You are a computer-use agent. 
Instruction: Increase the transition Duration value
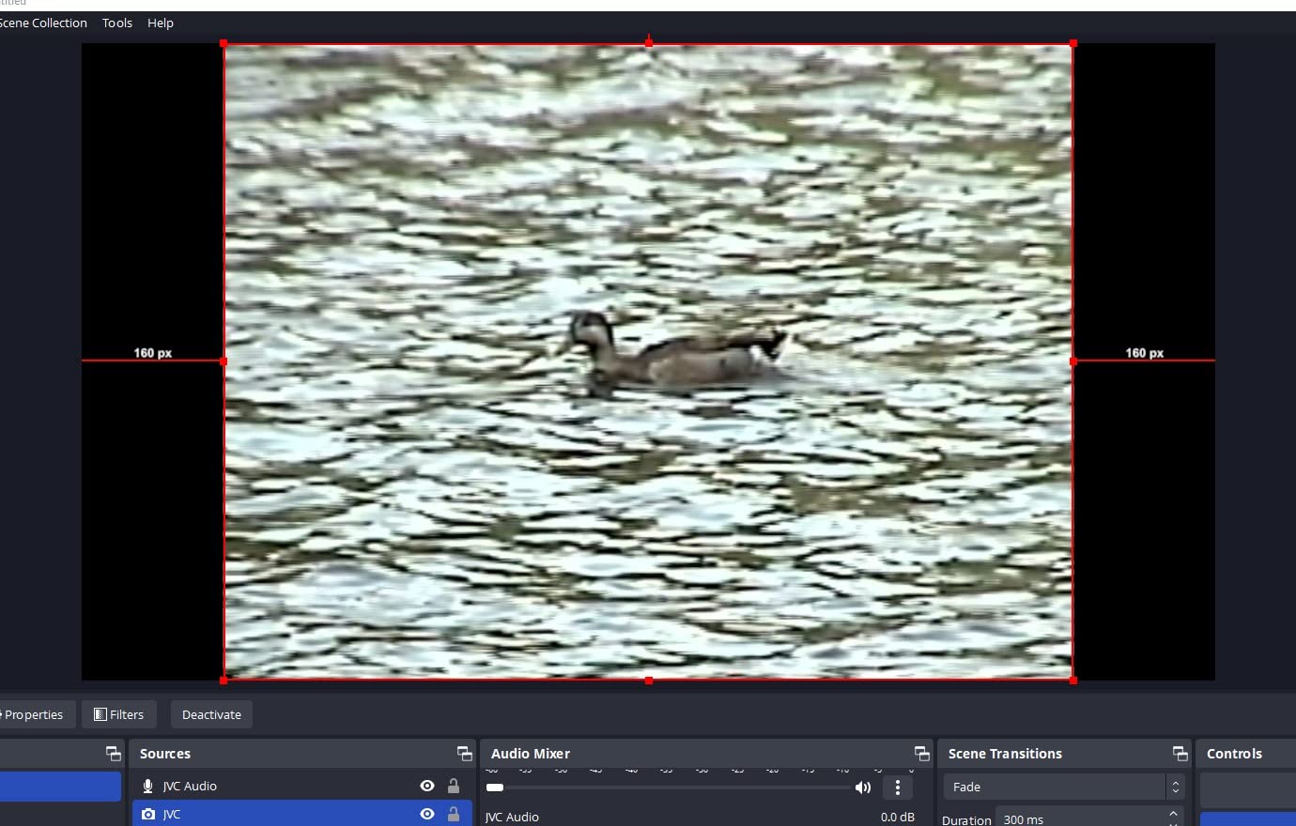point(1173,814)
